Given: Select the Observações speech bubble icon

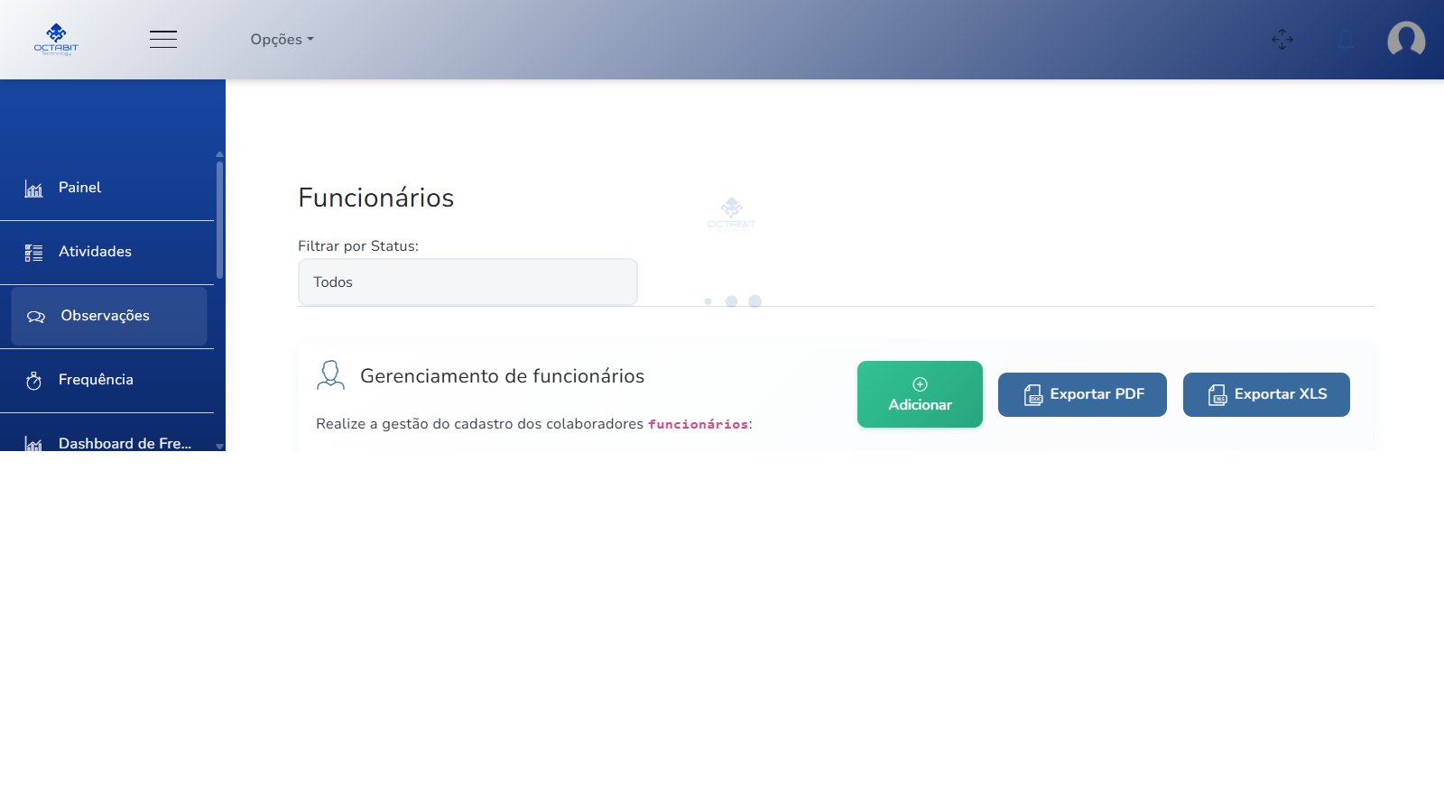Looking at the screenshot, I should [34, 317].
